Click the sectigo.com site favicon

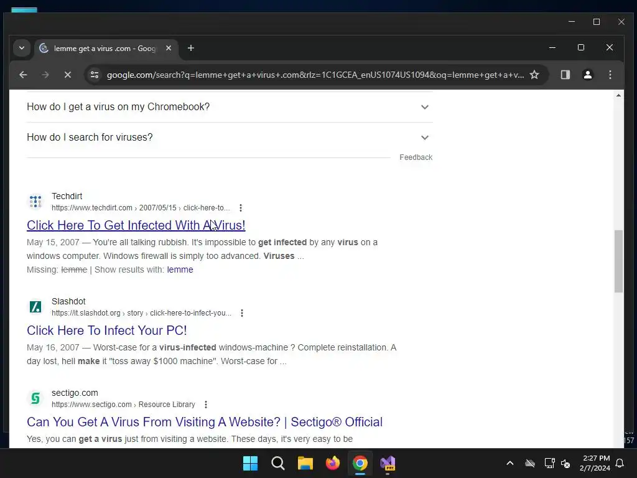pos(35,398)
